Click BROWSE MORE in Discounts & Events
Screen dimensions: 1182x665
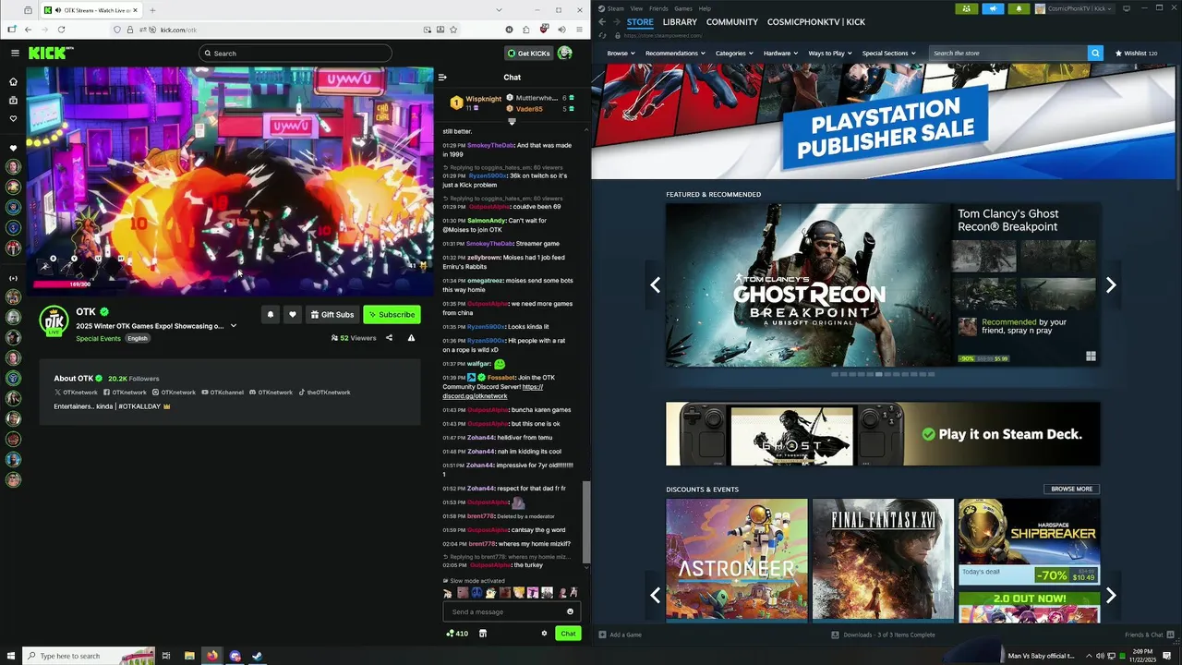pyautogui.click(x=1071, y=489)
